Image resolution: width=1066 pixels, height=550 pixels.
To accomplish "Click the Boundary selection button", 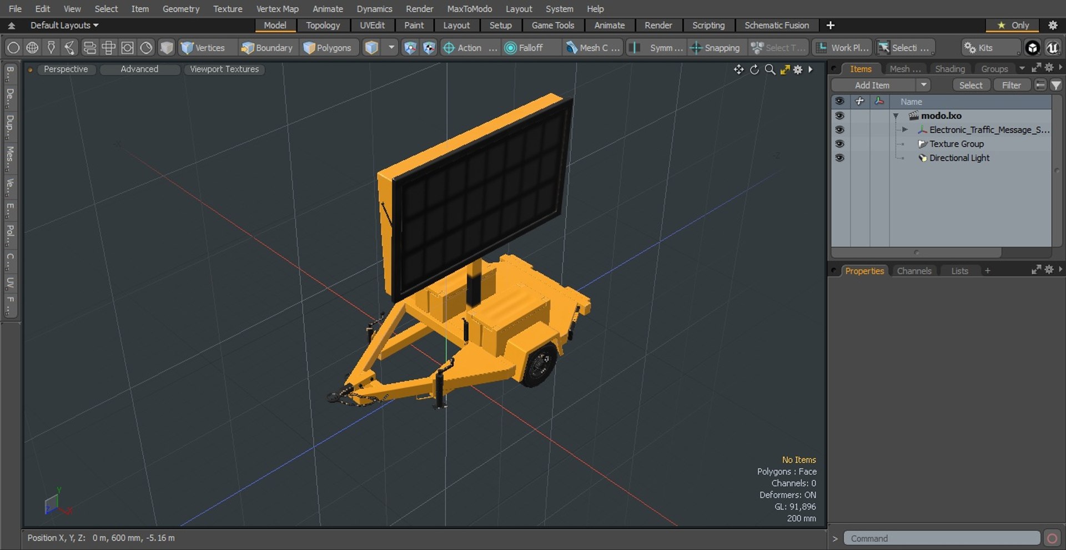I will point(266,48).
